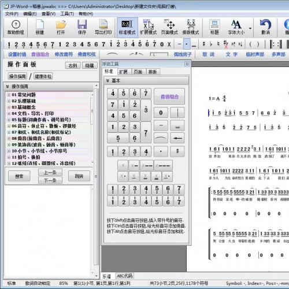
Task: Click dot button in floating tool panel
Action: coord(161,151)
